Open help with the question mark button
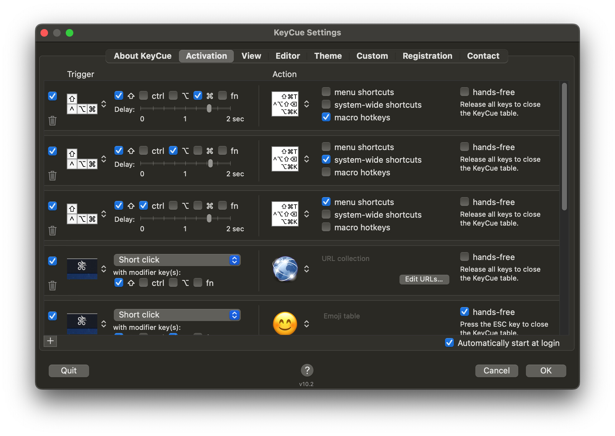This screenshot has height=436, width=615. point(307,370)
